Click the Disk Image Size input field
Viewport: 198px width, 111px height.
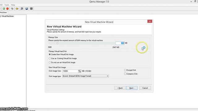70,71
